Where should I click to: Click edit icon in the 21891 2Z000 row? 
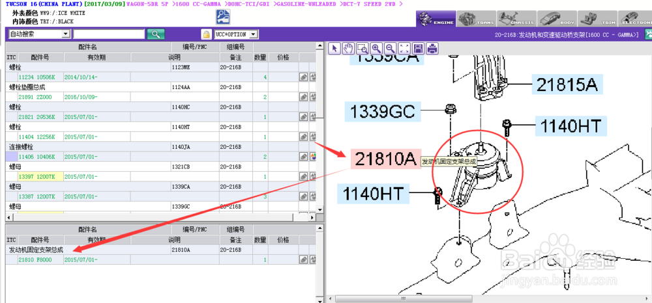click(x=304, y=97)
